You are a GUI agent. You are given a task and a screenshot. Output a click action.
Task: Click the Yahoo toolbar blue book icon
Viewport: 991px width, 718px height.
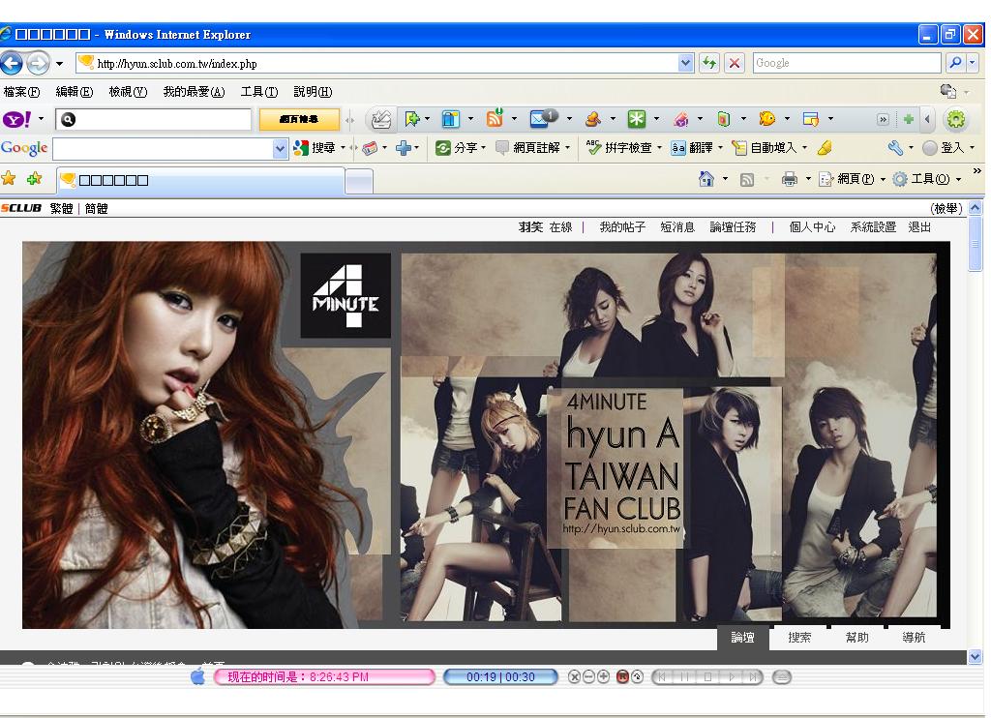coord(450,119)
